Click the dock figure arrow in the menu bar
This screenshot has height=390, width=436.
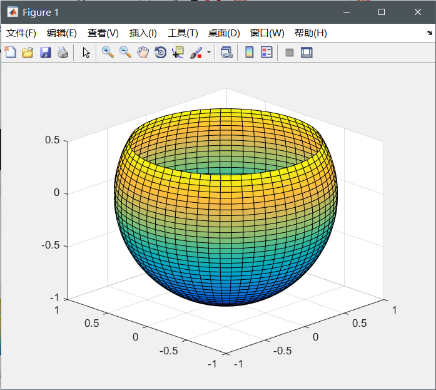pos(429,33)
